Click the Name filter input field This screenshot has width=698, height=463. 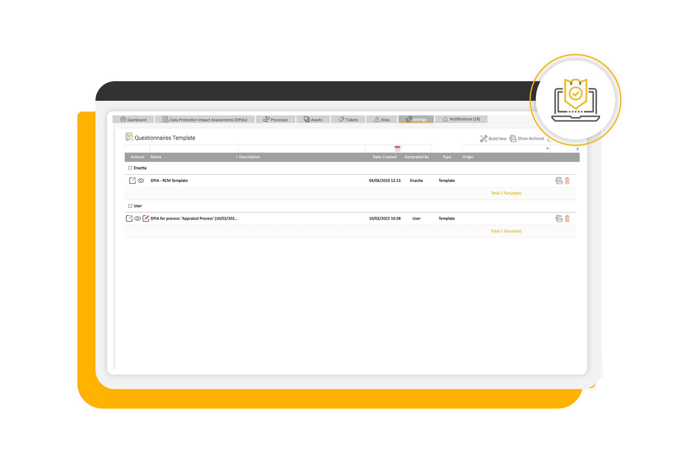pos(194,149)
